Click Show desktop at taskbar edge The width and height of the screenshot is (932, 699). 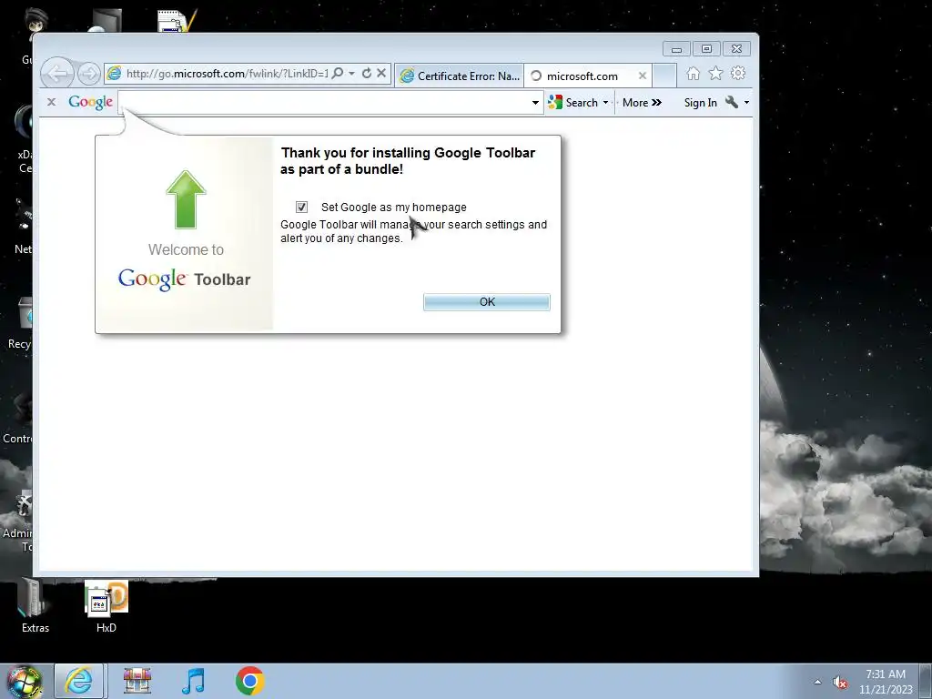click(x=926, y=681)
